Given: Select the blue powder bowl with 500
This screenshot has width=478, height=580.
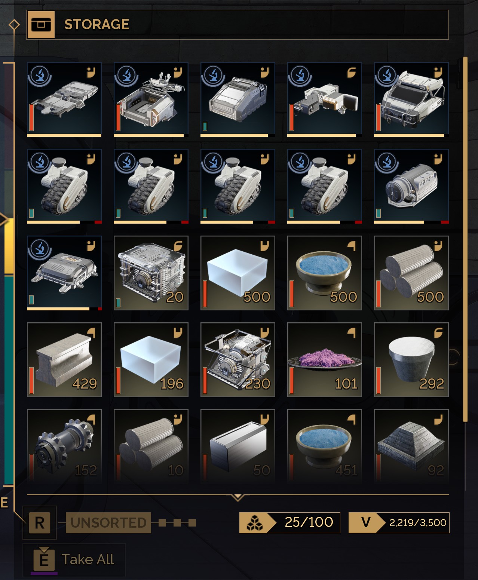Looking at the screenshot, I should point(325,273).
